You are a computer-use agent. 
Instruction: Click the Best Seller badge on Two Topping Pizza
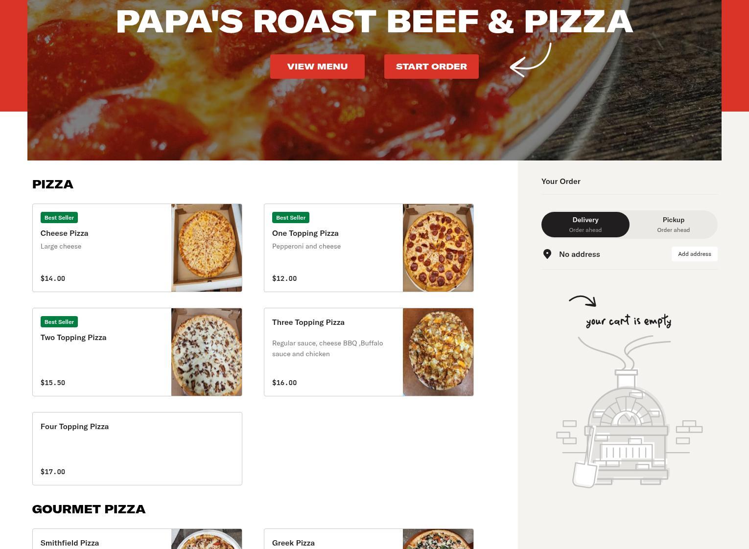coord(59,322)
